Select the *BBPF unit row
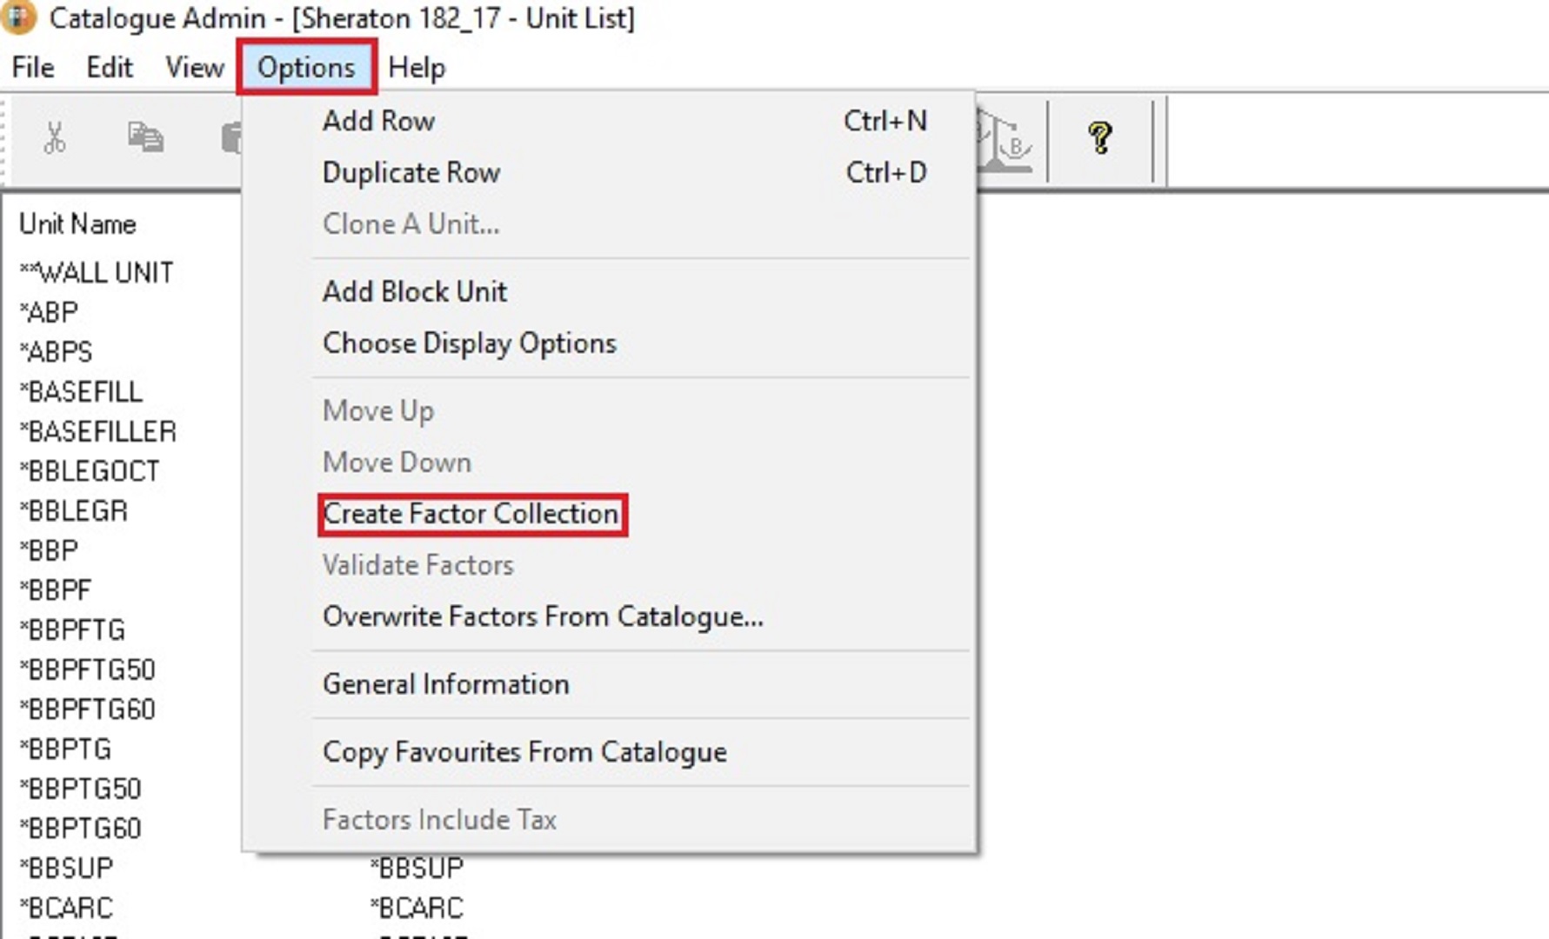Viewport: 1549px width, 939px height. [56, 590]
